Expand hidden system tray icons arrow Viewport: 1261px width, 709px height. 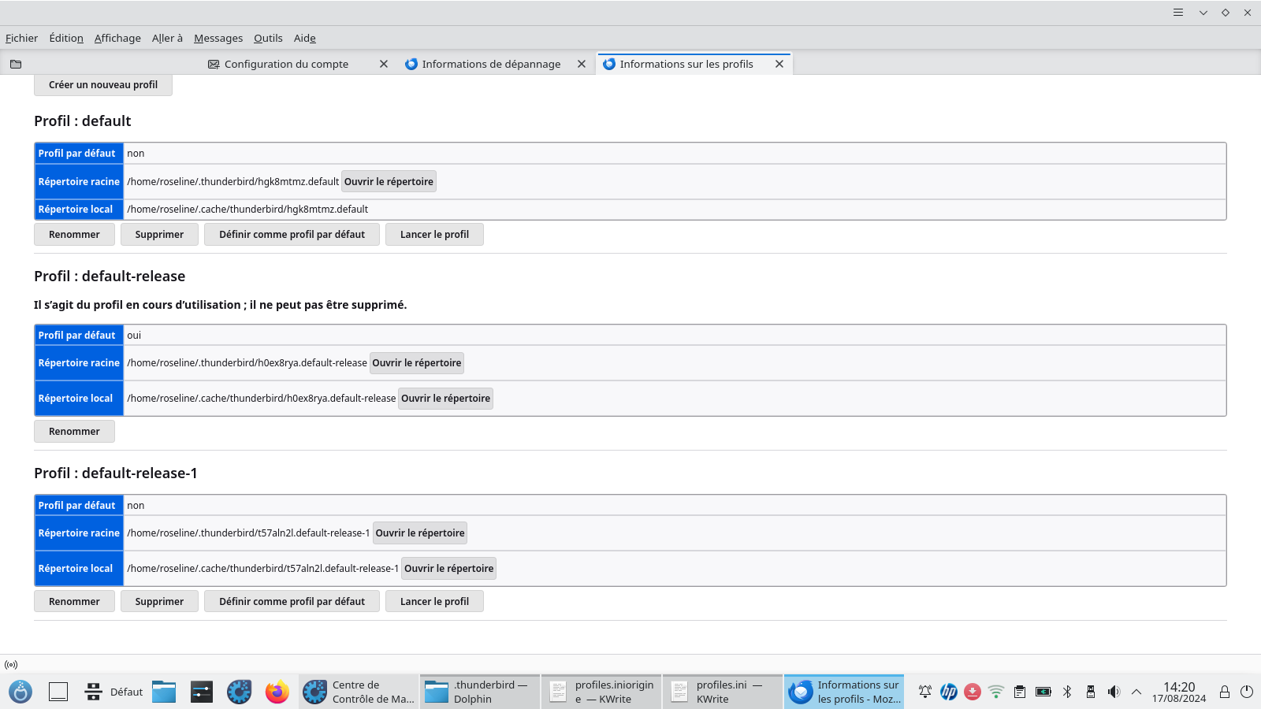(x=1136, y=692)
